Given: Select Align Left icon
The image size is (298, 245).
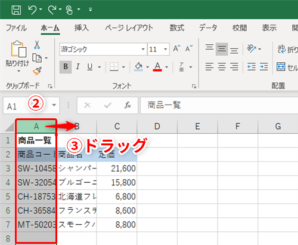Looking at the screenshot, I should pyautogui.click(x=209, y=67).
